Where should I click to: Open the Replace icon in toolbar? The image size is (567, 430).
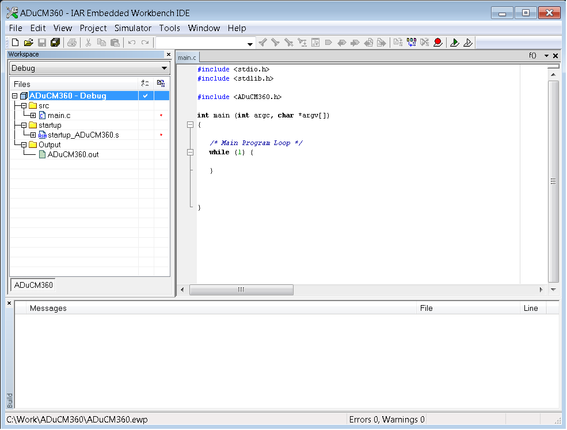click(302, 43)
